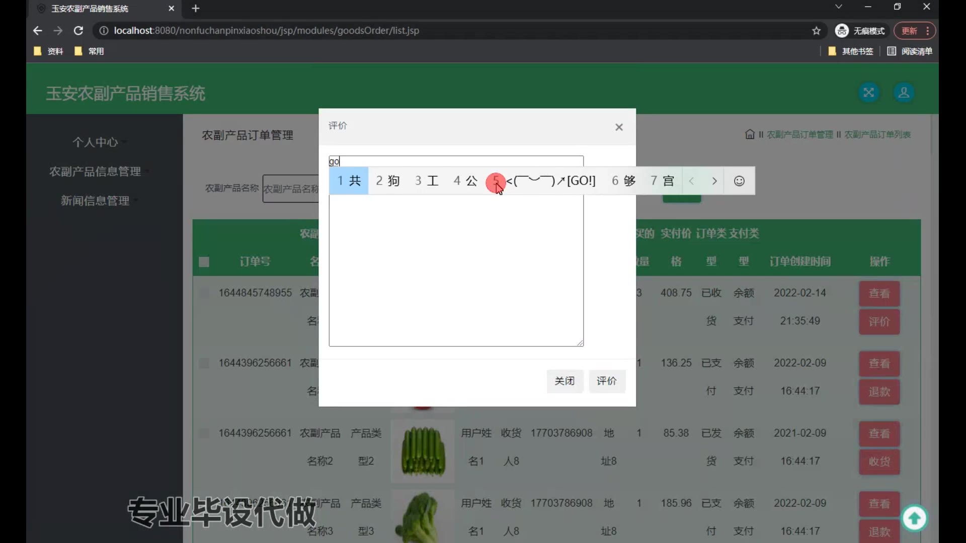Viewport: 966px width, 543px height.
Task: Click inside the review text area
Action: point(455,271)
